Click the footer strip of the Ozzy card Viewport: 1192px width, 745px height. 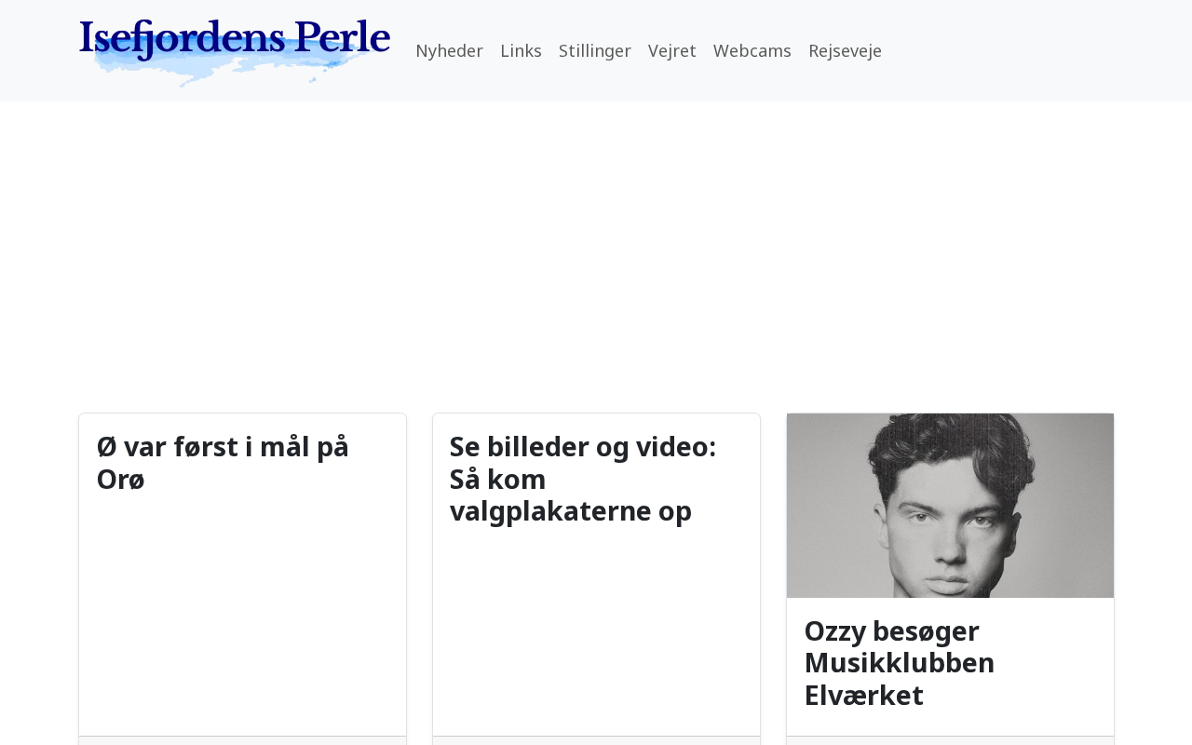click(950, 740)
